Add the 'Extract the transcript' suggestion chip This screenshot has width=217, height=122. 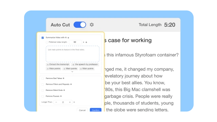pyautogui.click(x=58, y=64)
